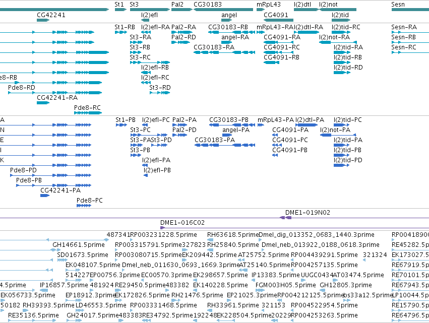Click the EK048107.5prime EST label
Screen dimensions: 429x323
tap(93, 265)
